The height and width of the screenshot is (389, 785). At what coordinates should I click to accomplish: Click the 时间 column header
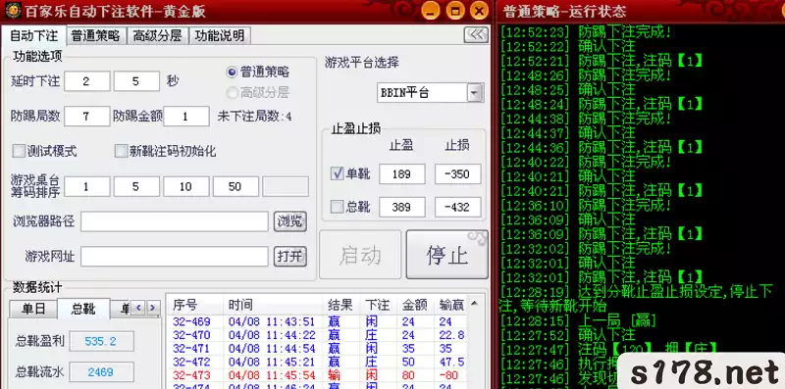274,305
